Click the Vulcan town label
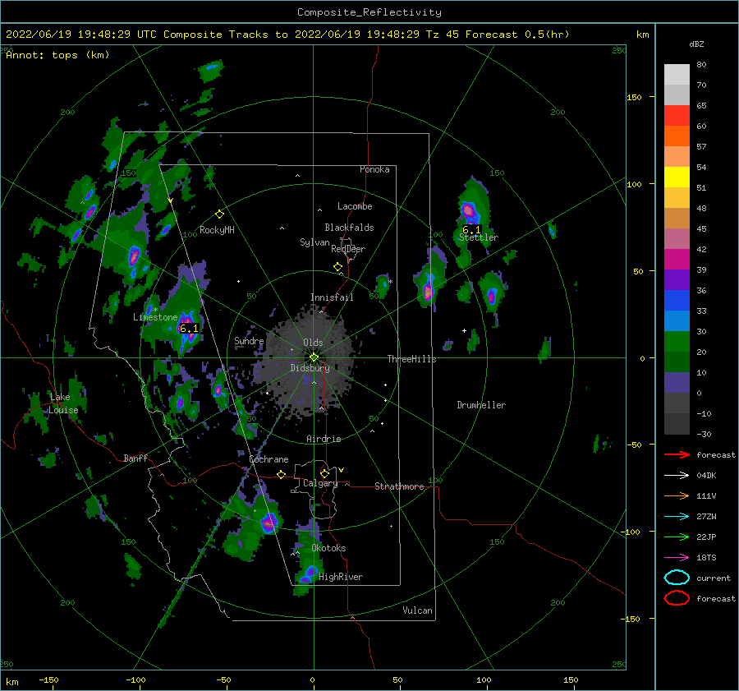The height and width of the screenshot is (691, 739). pyautogui.click(x=418, y=610)
